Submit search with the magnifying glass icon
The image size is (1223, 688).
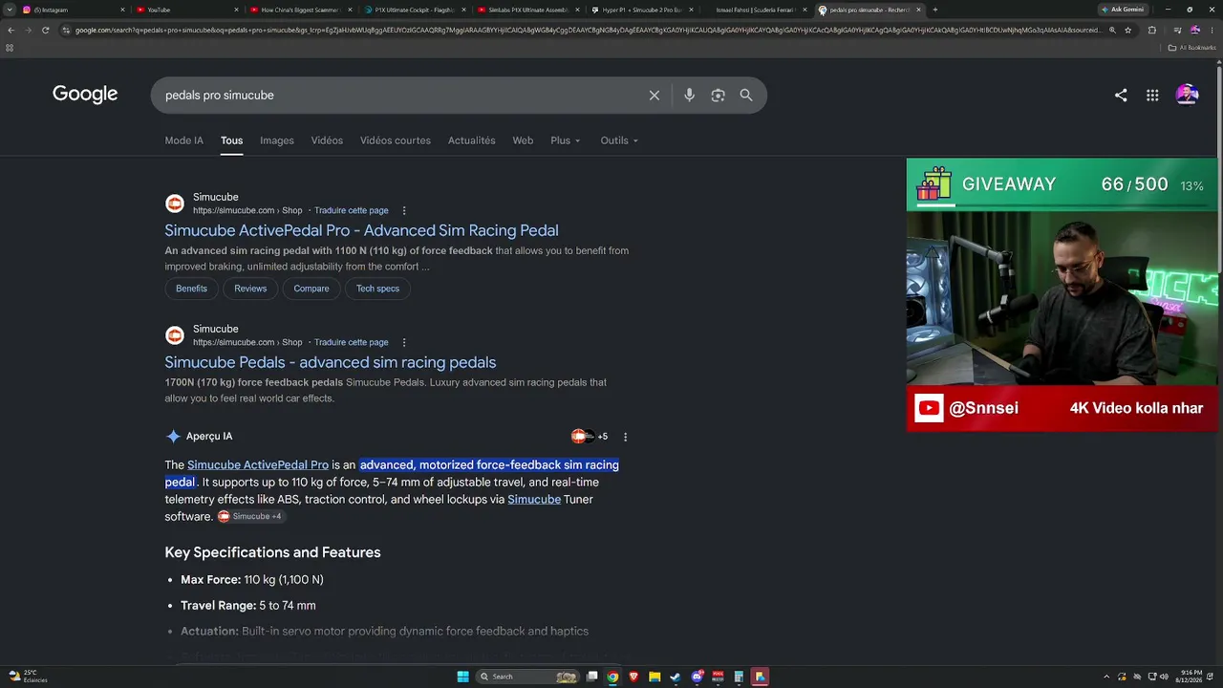pyautogui.click(x=746, y=96)
